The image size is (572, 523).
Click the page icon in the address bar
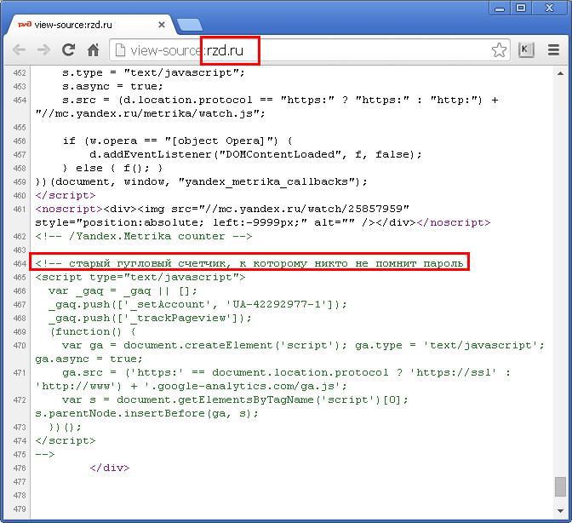click(120, 50)
